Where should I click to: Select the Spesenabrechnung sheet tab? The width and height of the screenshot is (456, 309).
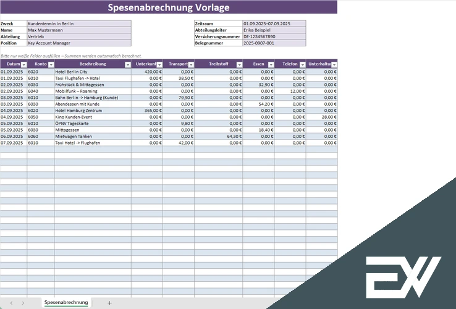click(66, 303)
